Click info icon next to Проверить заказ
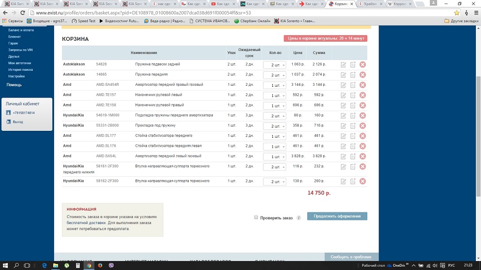The width and height of the screenshot is (481, 270). 299,218
